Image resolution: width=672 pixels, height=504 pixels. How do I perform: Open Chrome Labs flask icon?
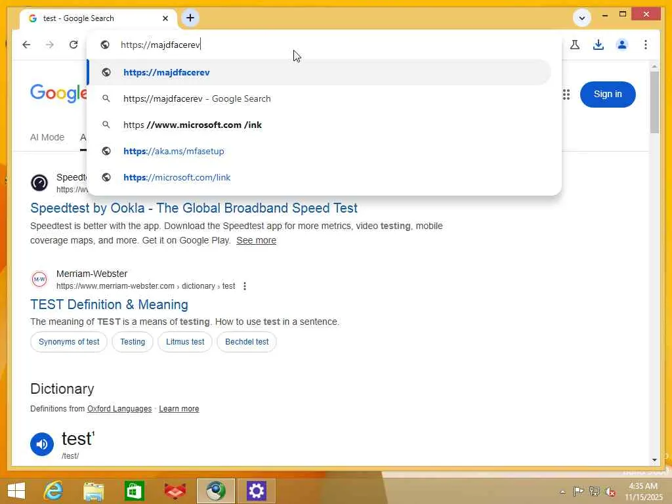pos(575,45)
